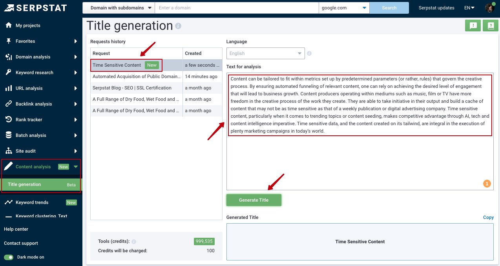Expand the Keyword research submenu arrow
This screenshot has width=500, height=266.
tap(76, 73)
